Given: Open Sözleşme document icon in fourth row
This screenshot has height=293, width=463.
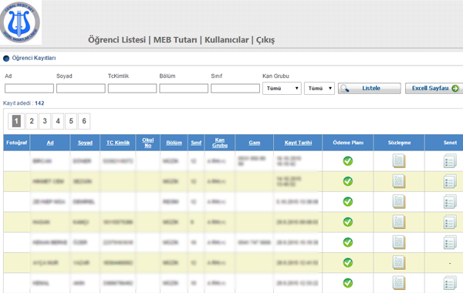Looking at the screenshot, I should tap(399, 222).
